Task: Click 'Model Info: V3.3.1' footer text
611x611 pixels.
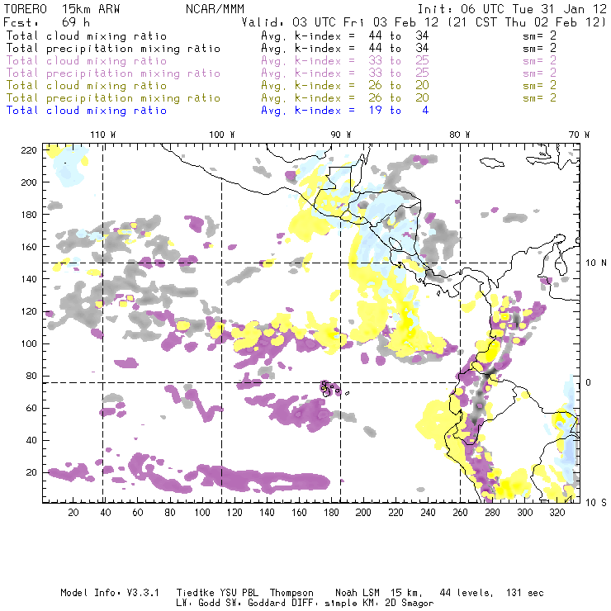Action: (110, 593)
